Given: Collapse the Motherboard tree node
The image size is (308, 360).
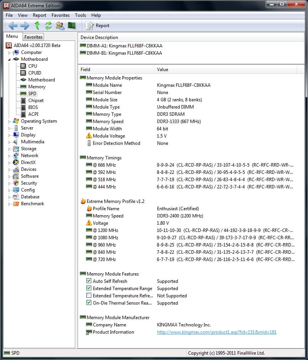Looking at the screenshot, I should (9, 60).
